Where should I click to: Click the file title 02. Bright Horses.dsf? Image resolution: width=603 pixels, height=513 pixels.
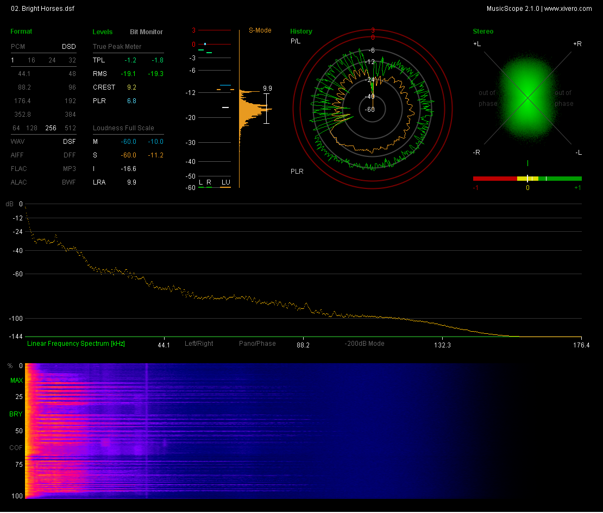click(42, 9)
